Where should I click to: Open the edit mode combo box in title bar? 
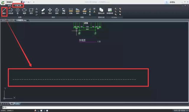pyautogui.click(x=14, y=2)
